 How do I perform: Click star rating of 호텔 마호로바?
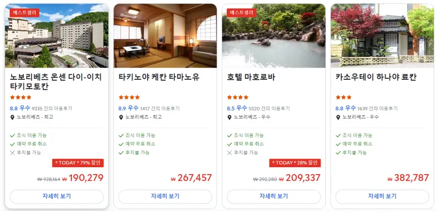coord(238,97)
